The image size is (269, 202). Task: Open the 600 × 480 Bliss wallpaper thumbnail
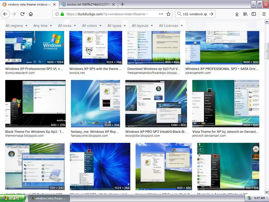tap(164, 166)
